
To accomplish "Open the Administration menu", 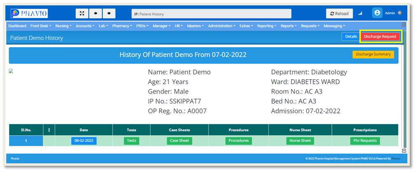I will pos(221,26).
